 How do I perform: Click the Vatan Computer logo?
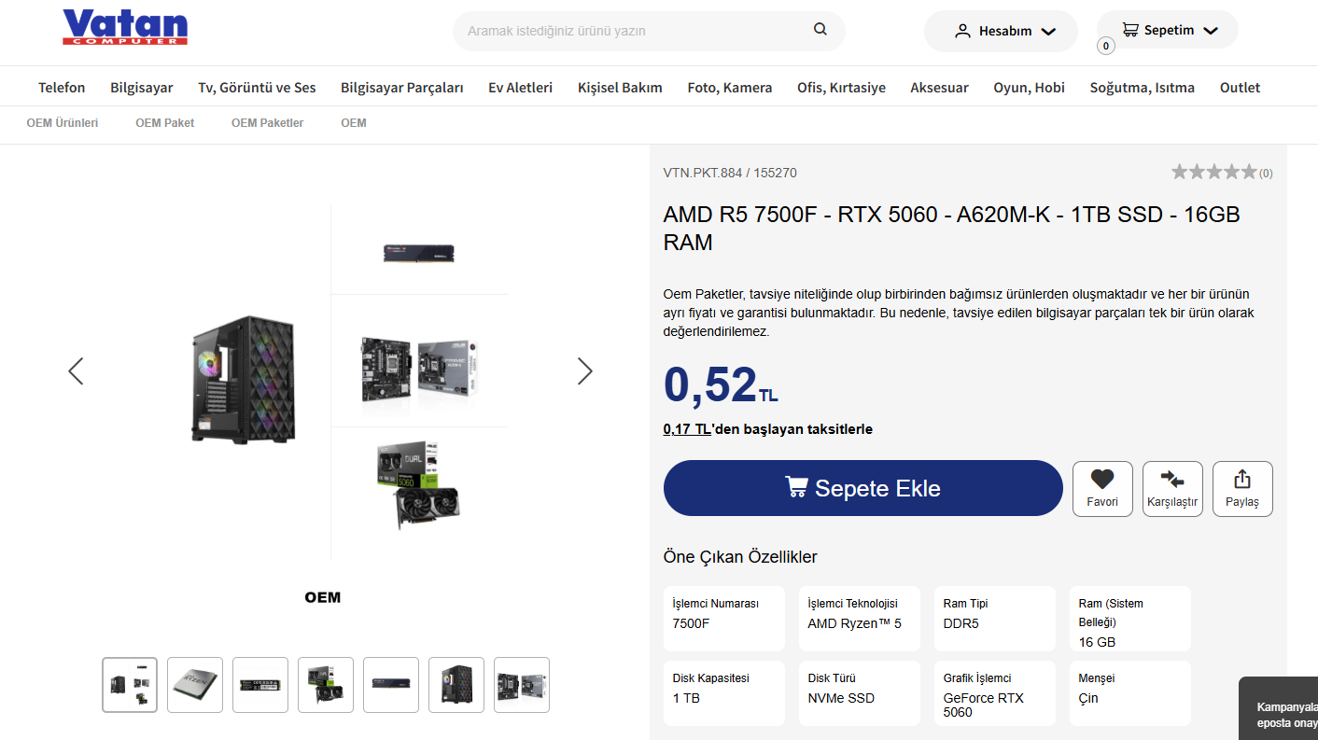125,27
